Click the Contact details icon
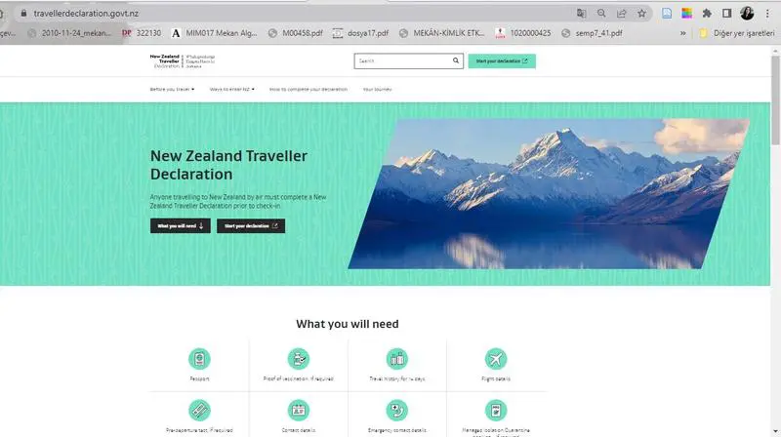 pyautogui.click(x=299, y=410)
